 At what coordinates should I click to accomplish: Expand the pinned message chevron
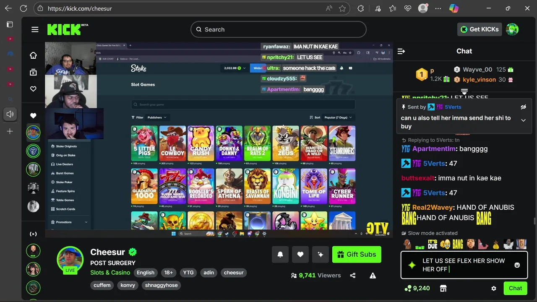click(523, 120)
